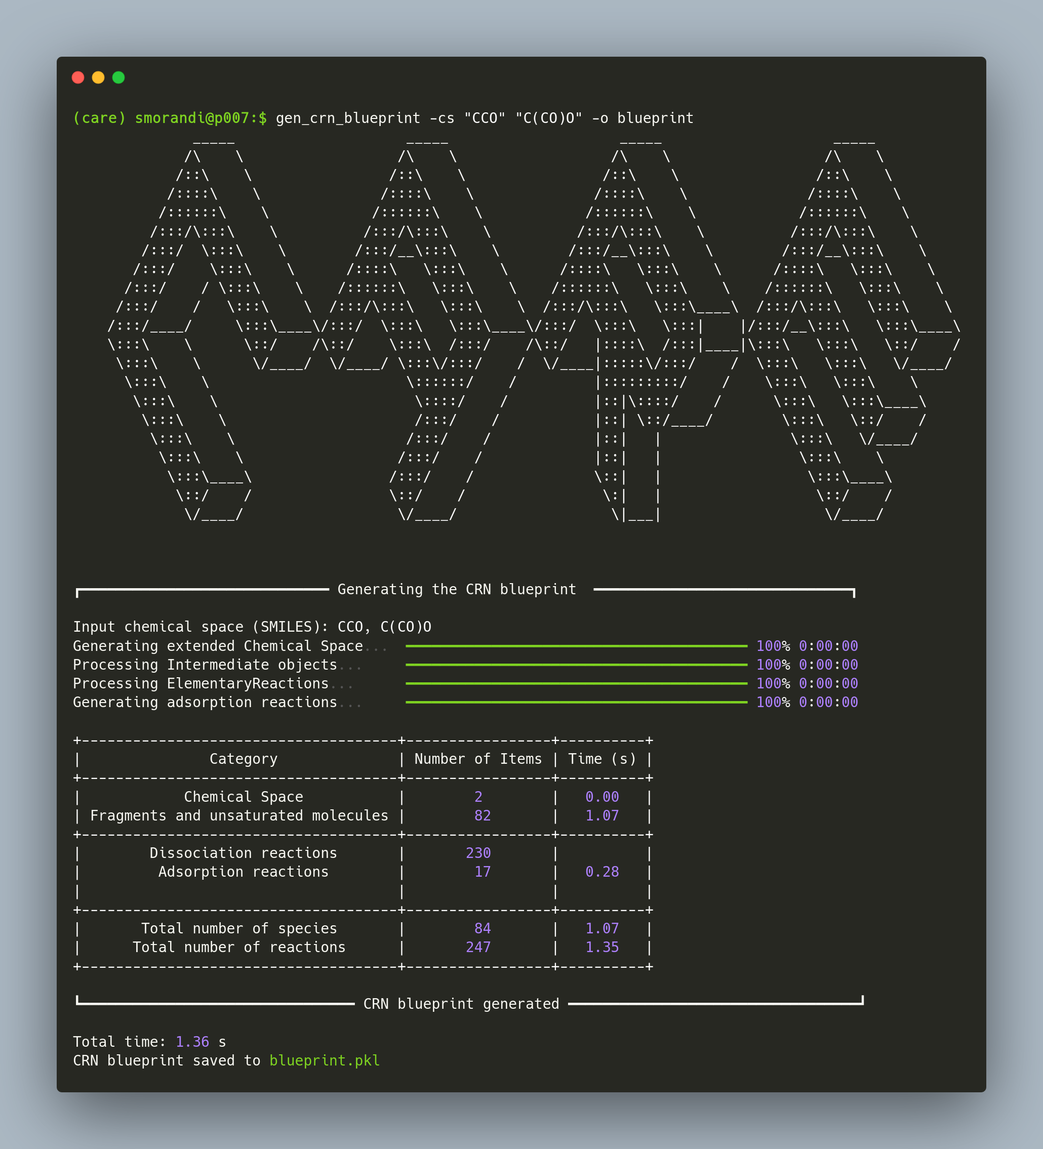This screenshot has height=1149, width=1043.
Task: Click the Time (s) column header
Action: point(601,759)
